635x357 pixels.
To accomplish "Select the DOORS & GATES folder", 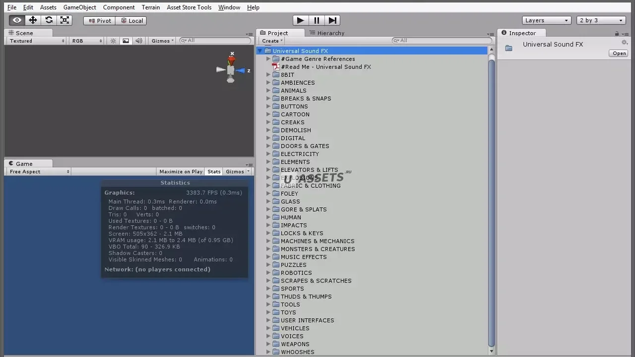I will 305,146.
